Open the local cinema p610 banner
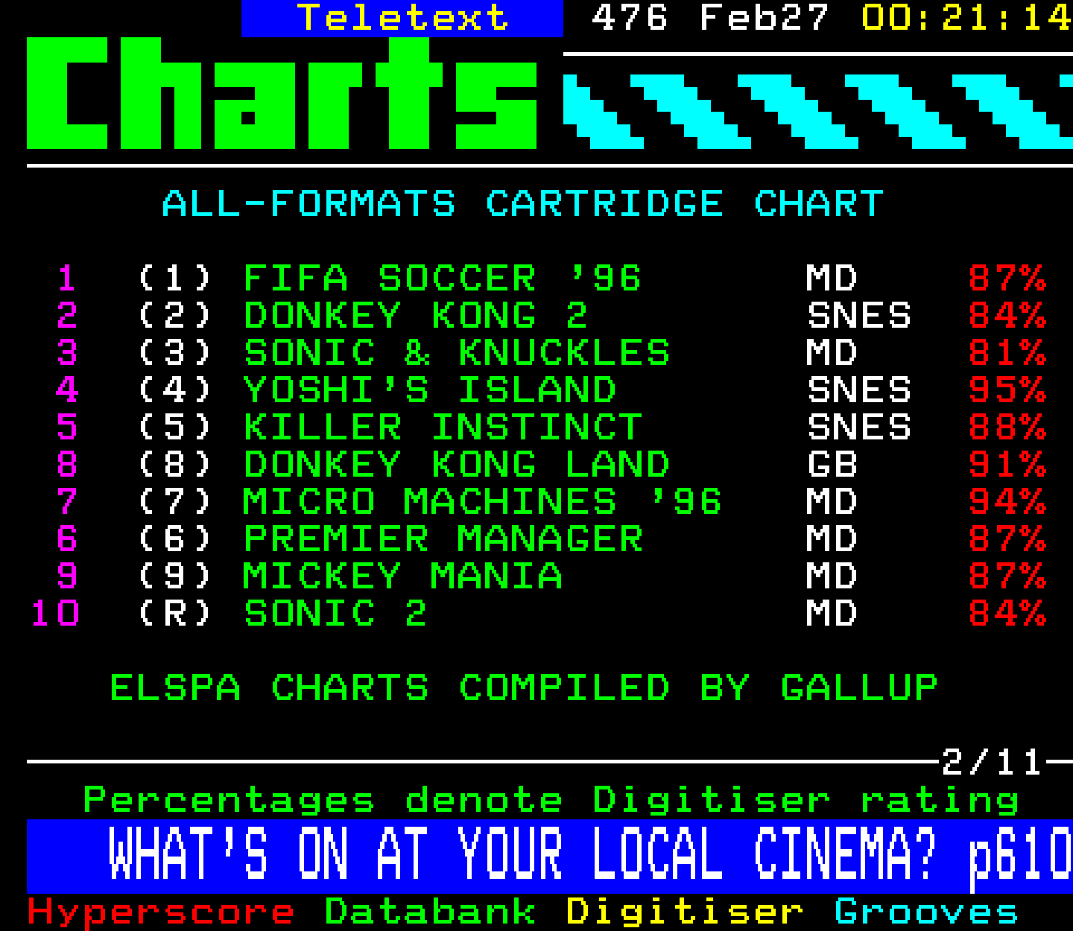Viewport: 1073px width, 931px height. click(550, 856)
